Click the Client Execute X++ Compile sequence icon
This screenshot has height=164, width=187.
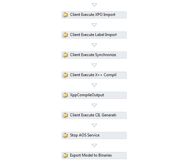[x=65, y=75]
